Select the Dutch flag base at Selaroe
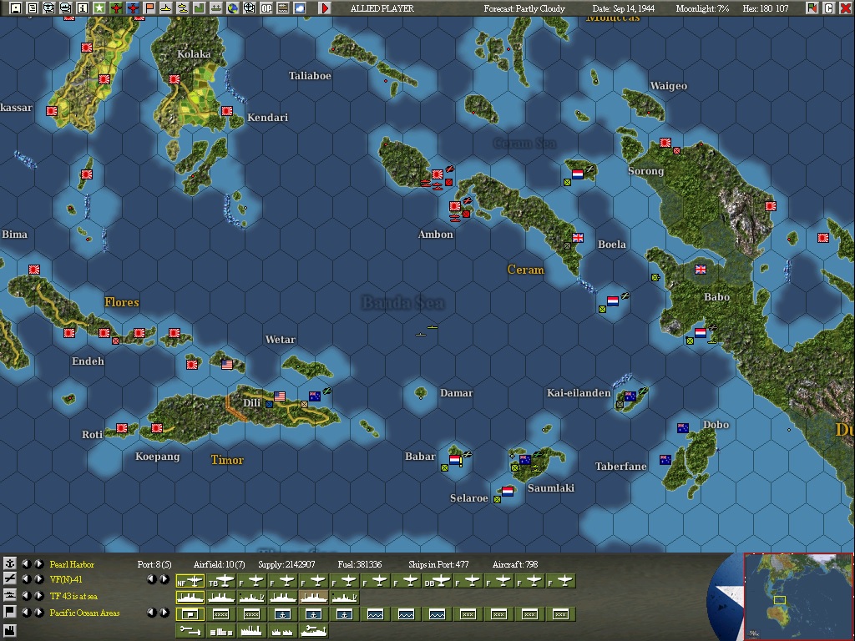Viewport: 855px width, 641px height. (x=508, y=491)
